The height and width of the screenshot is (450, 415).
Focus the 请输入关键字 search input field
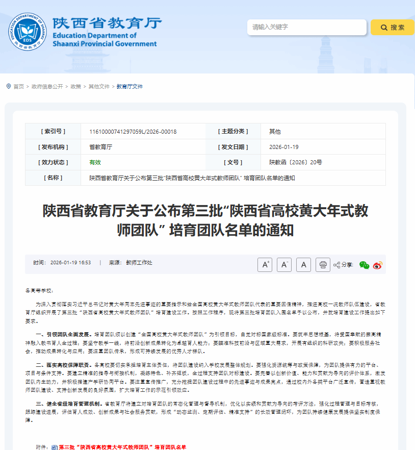coord(306,27)
